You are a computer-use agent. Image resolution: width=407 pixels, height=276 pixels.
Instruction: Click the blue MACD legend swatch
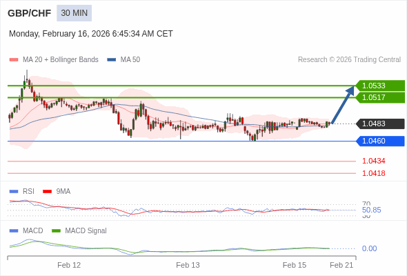coord(14,231)
